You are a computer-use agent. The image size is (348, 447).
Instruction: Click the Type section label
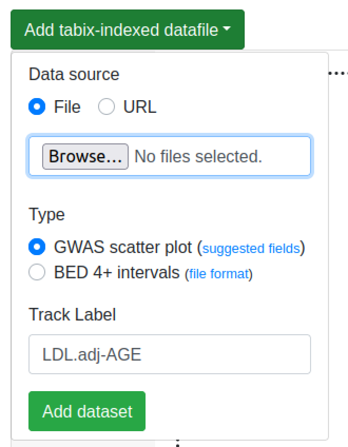click(x=46, y=215)
